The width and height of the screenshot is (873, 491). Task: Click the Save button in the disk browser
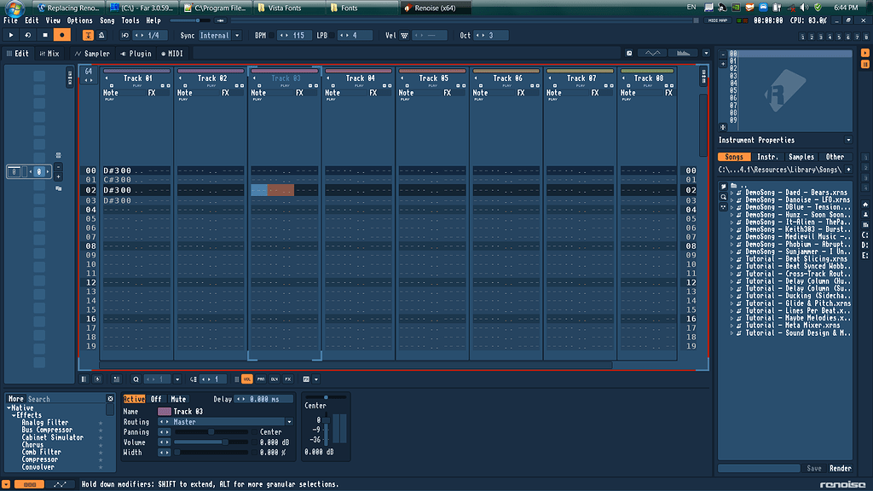click(814, 468)
